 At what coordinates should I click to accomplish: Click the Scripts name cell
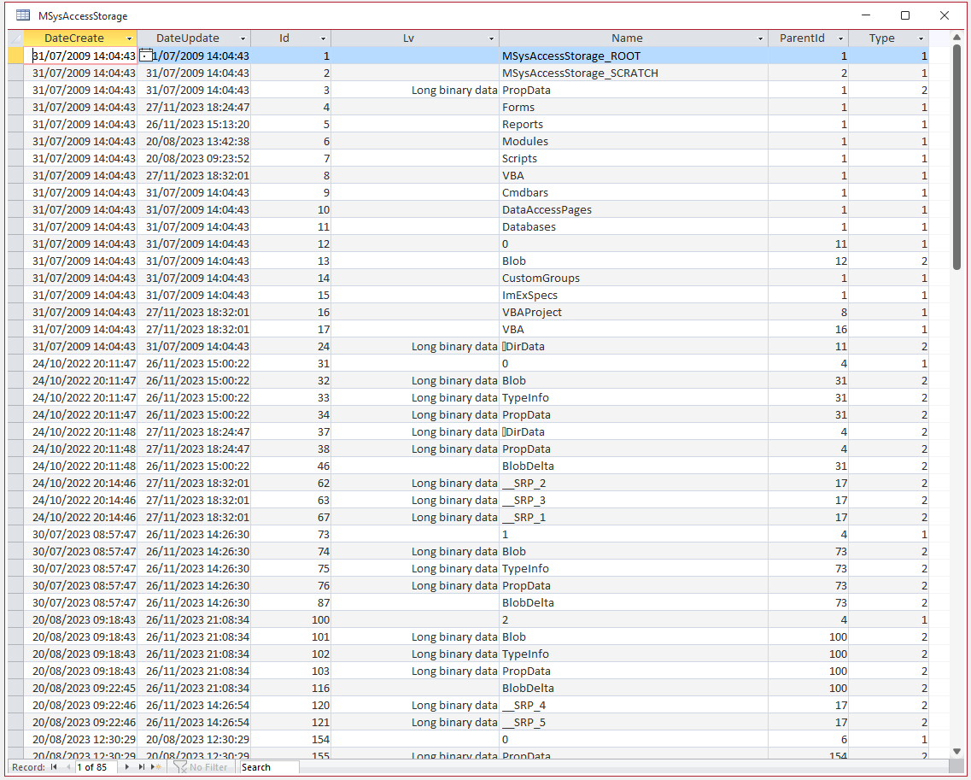[x=634, y=159]
